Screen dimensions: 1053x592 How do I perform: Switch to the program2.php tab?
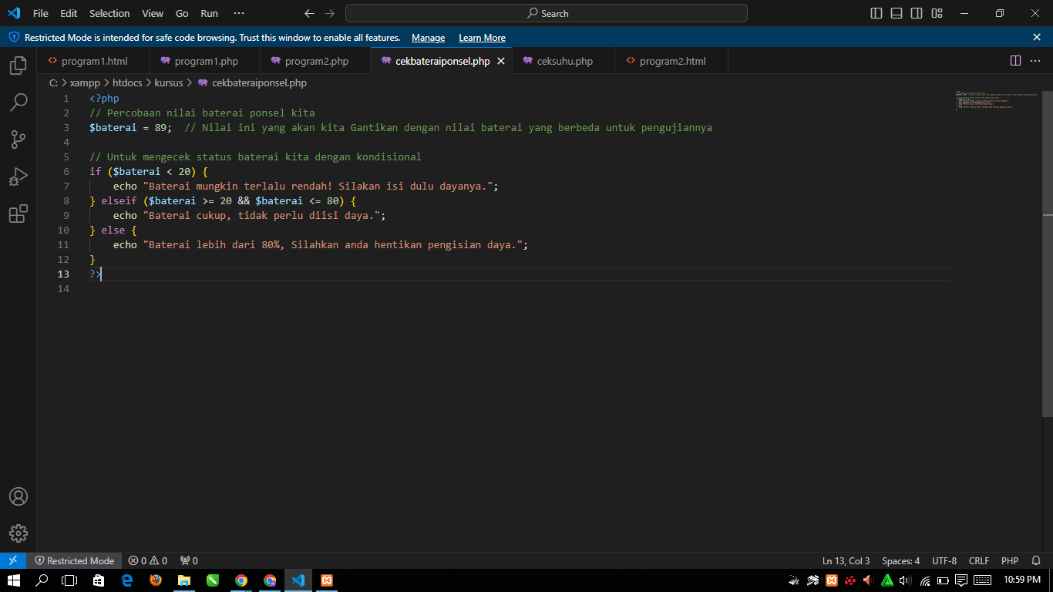coord(315,61)
